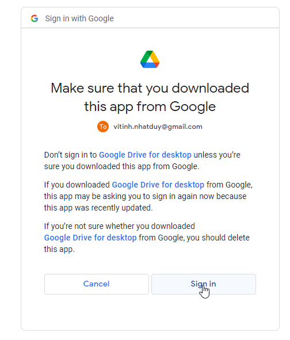Screen dimensions: 290x340
Task: Click the final "this app." text line
Action: [x=59, y=249]
